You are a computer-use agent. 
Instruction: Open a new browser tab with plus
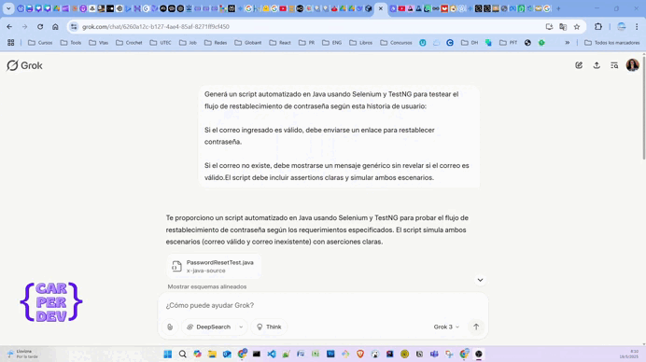[558, 8]
